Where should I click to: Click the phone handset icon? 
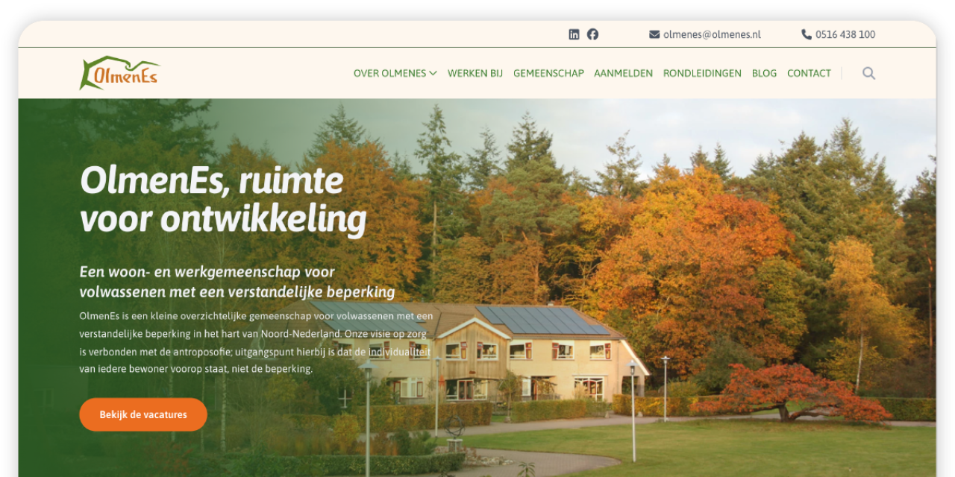(x=807, y=34)
